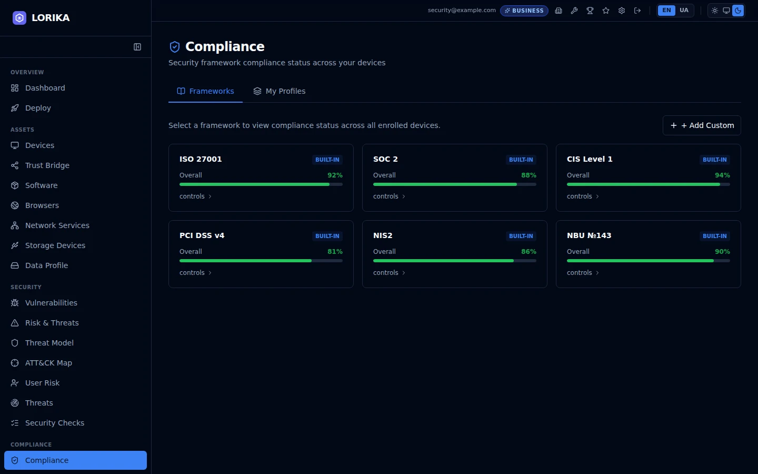This screenshot has height=474, width=758.
Task: Open the PCI DSS v4 framework title
Action: click(202, 235)
